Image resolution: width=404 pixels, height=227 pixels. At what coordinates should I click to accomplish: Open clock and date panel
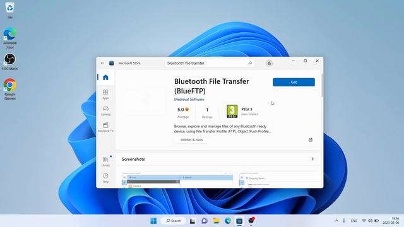point(391,221)
